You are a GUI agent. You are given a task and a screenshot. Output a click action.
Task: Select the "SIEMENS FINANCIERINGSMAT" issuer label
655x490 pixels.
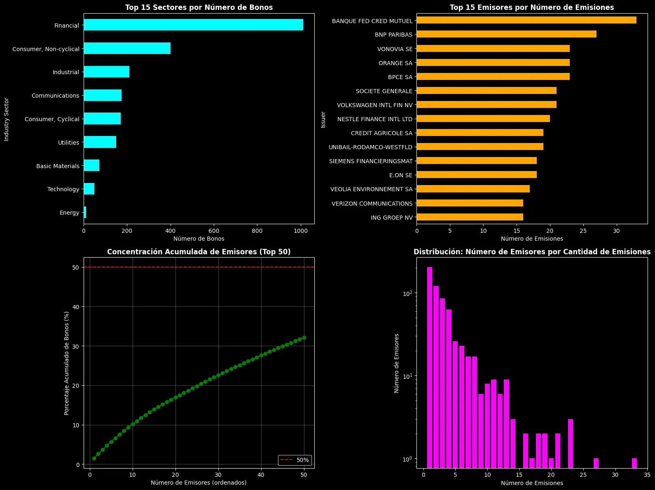[371, 161]
